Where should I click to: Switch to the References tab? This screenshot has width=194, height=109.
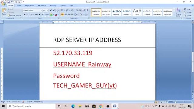[x=42, y=5]
